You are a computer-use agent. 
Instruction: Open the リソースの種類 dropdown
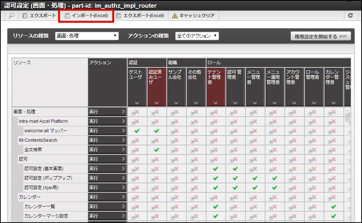(86, 36)
